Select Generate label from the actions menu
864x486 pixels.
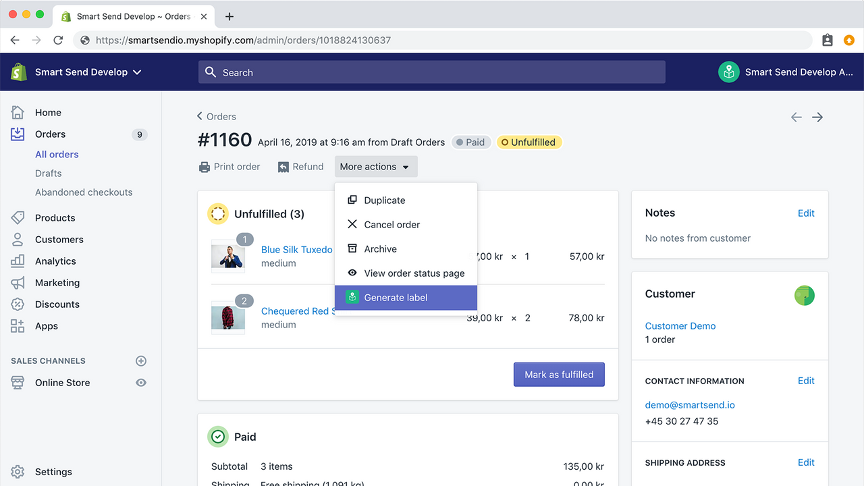pyautogui.click(x=396, y=297)
